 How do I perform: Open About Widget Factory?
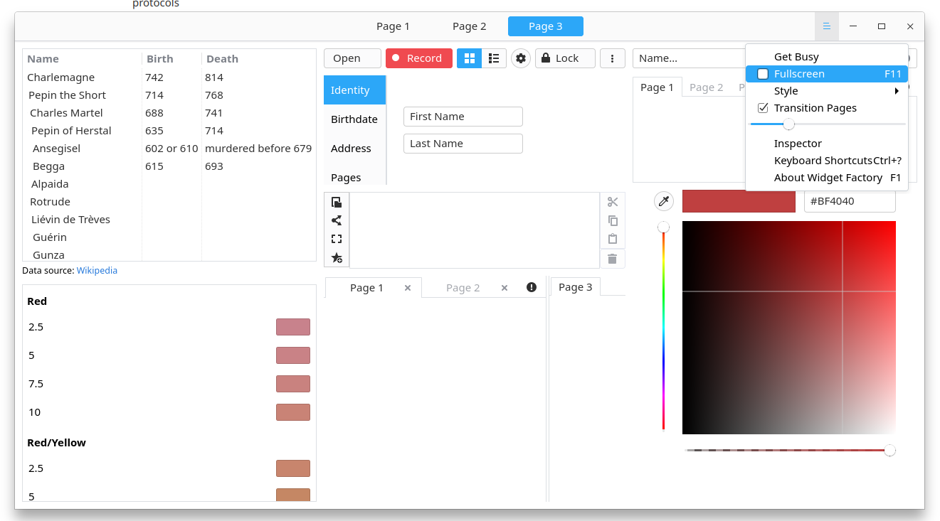click(x=827, y=178)
